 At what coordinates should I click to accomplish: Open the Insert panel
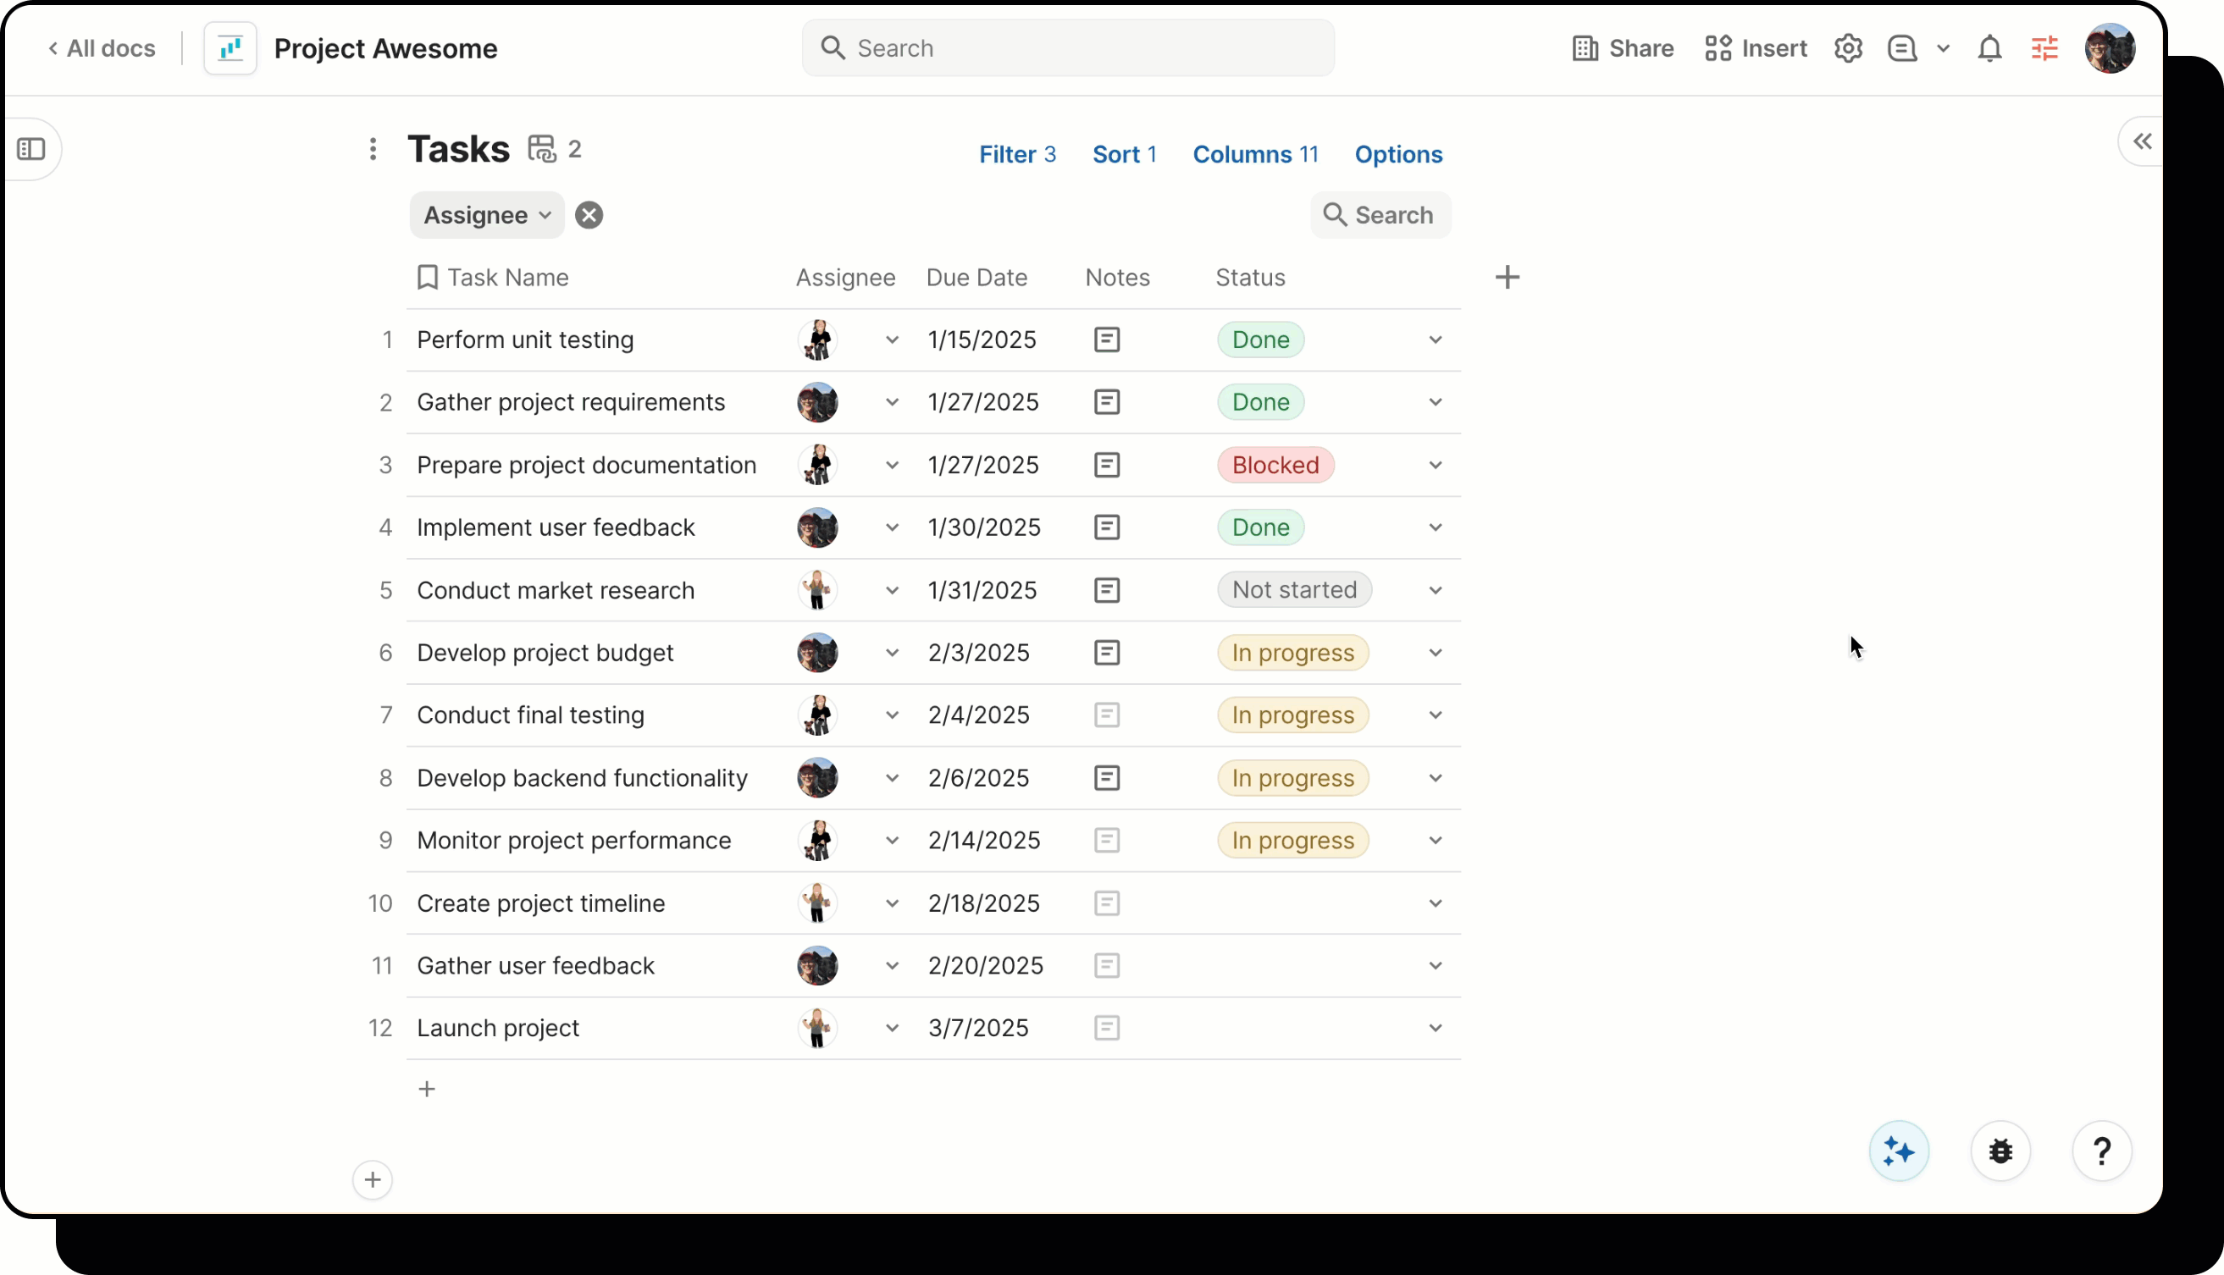(x=1756, y=48)
